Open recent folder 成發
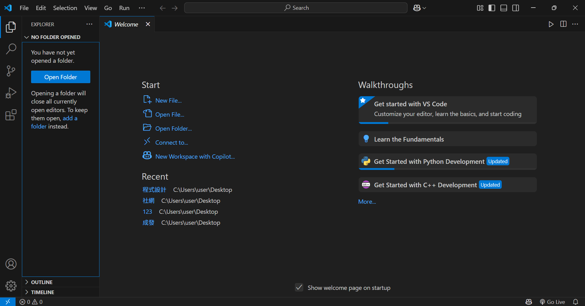This screenshot has height=306, width=585. click(149, 223)
